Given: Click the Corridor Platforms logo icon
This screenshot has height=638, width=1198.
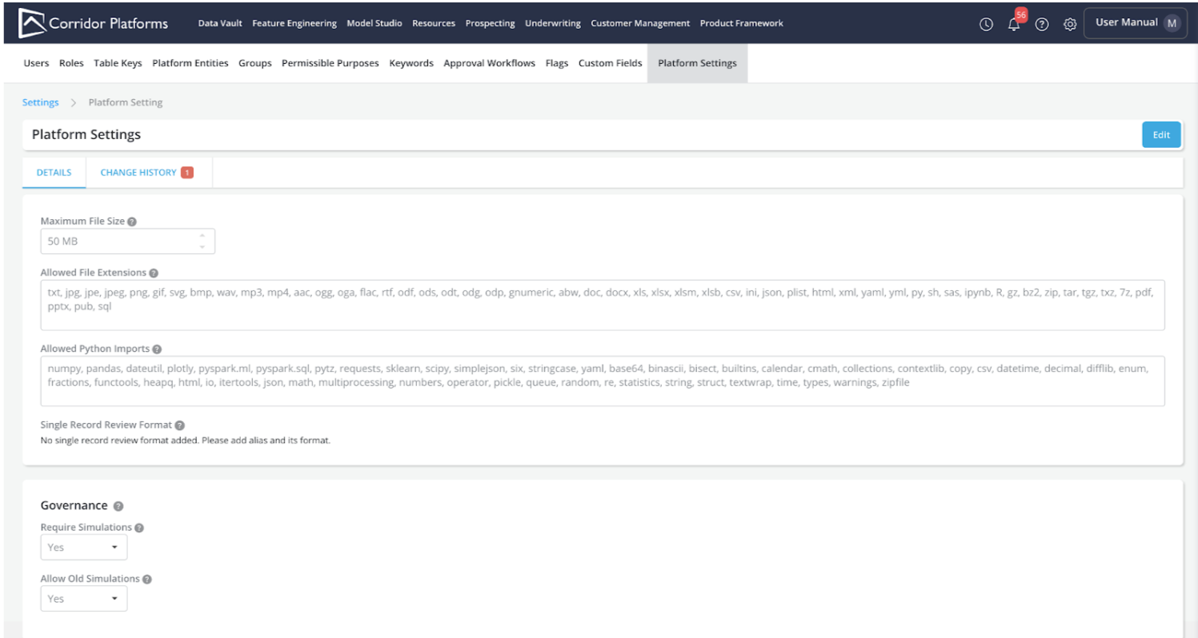Looking at the screenshot, I should (x=31, y=23).
